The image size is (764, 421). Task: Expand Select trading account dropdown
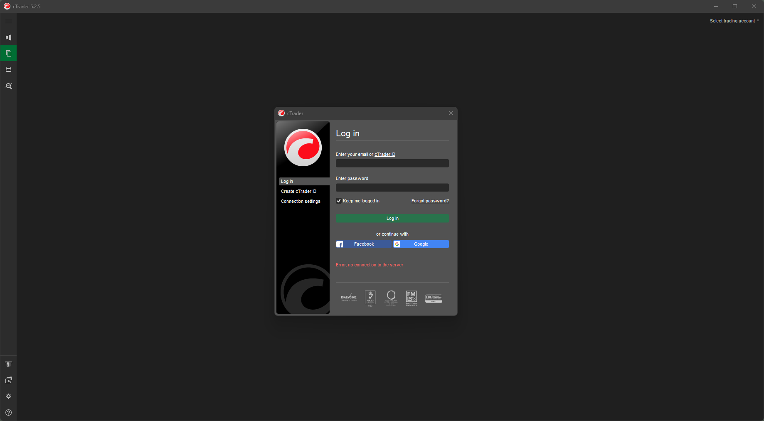[x=734, y=21]
